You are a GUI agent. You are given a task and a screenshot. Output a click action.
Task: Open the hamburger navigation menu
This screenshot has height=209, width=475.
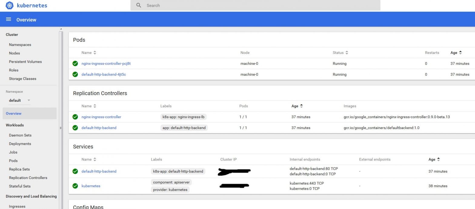pyautogui.click(x=8, y=19)
